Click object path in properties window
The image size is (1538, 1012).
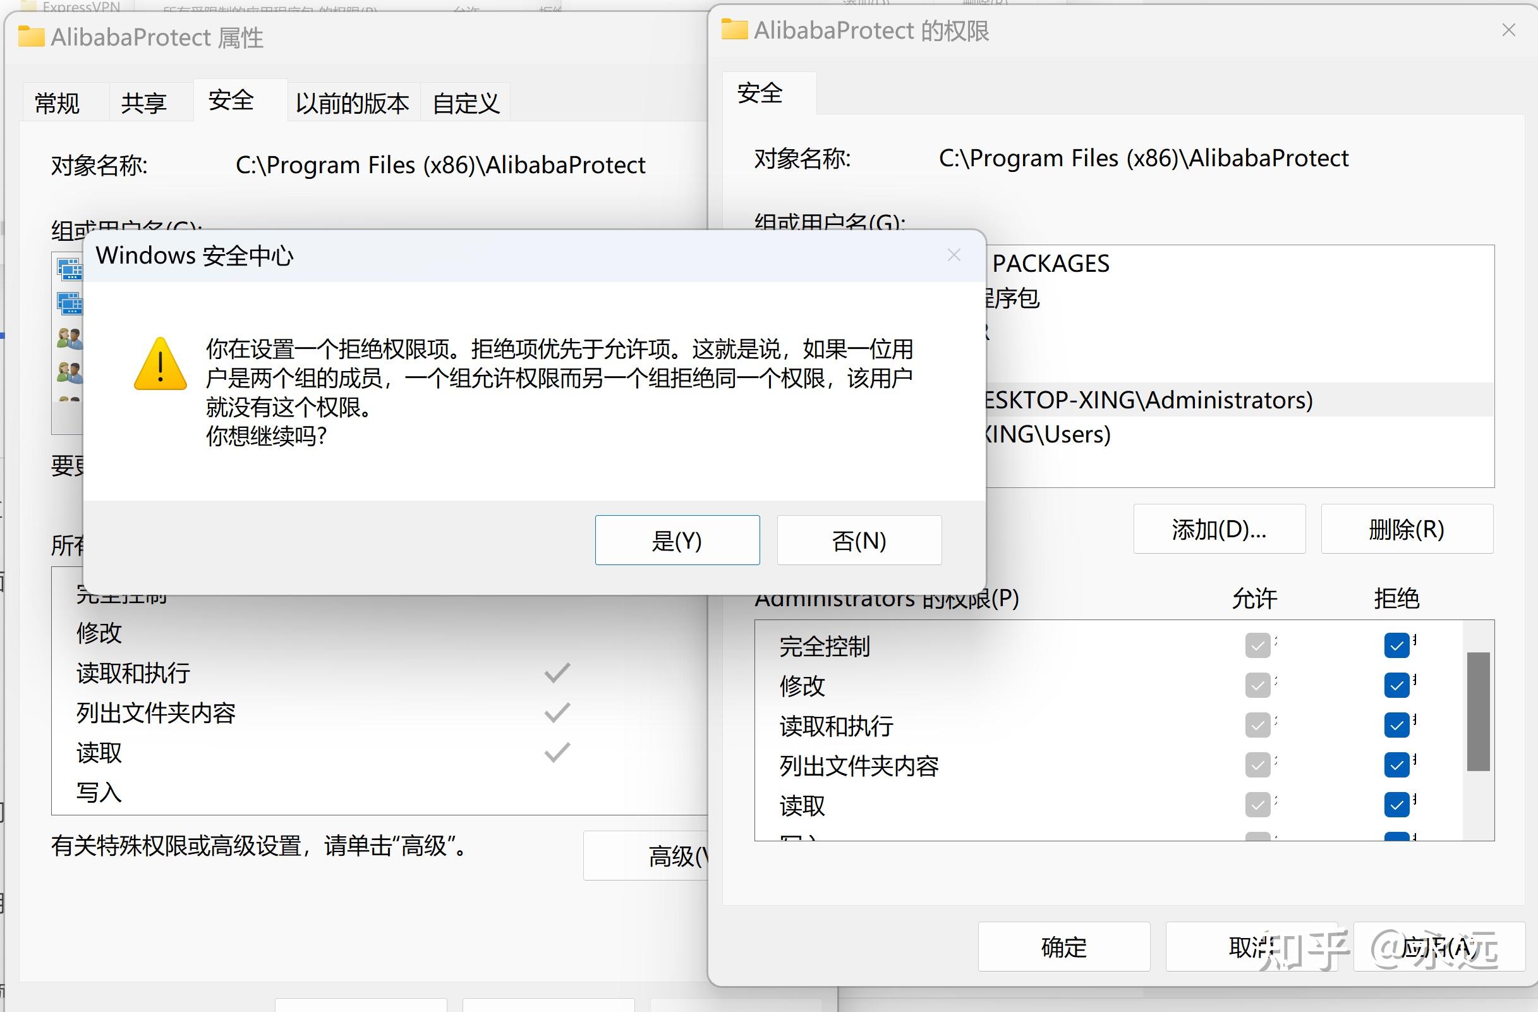pyautogui.click(x=440, y=165)
